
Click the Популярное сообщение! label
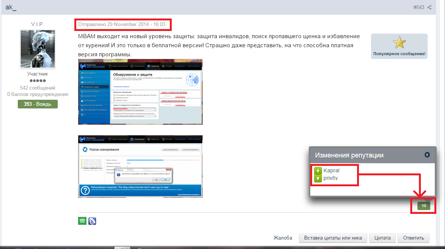(x=399, y=54)
